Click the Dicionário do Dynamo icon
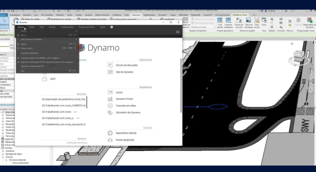 point(110,113)
